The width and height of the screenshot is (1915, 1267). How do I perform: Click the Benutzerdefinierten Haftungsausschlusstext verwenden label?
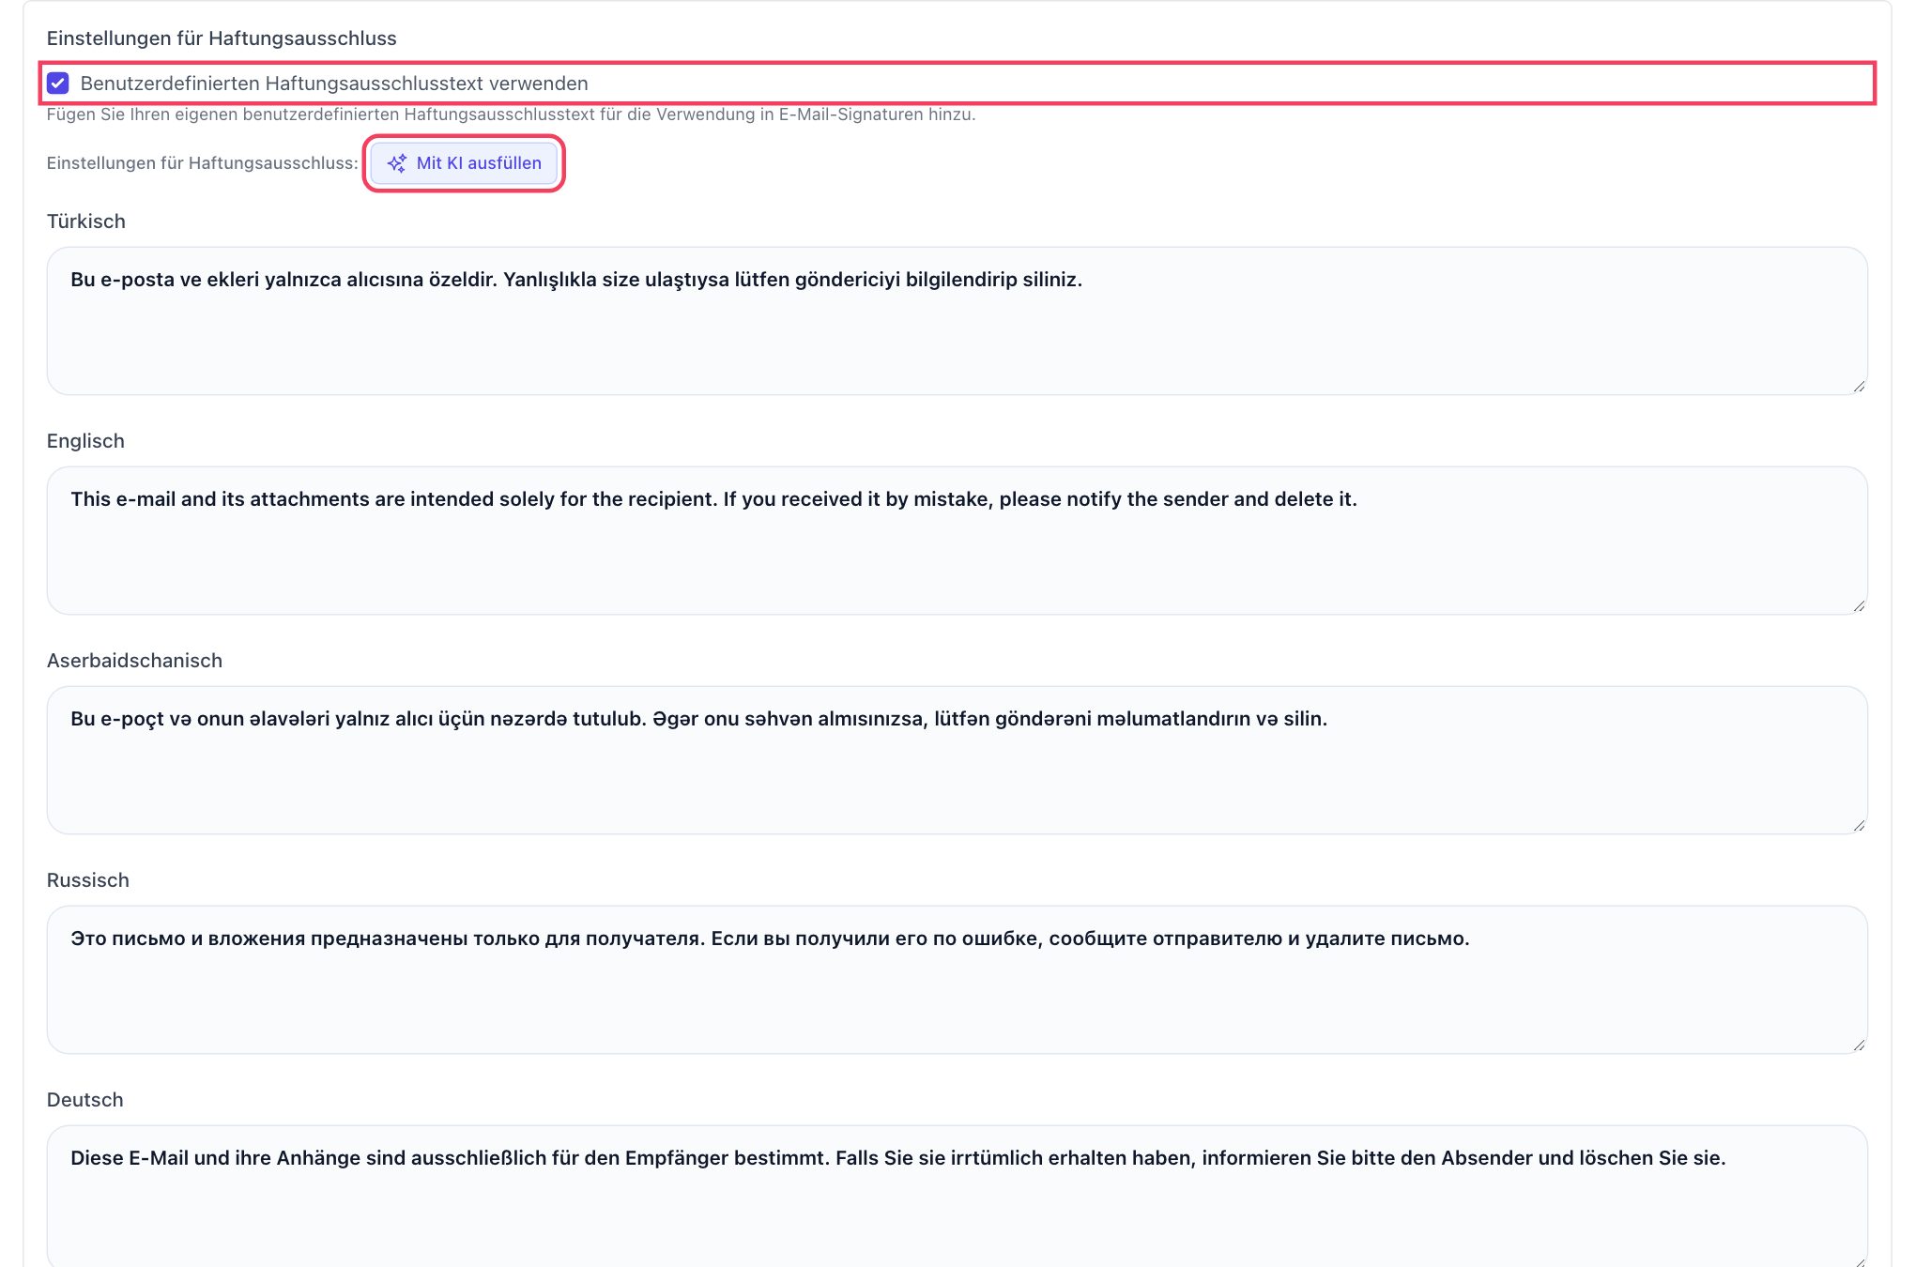(334, 84)
